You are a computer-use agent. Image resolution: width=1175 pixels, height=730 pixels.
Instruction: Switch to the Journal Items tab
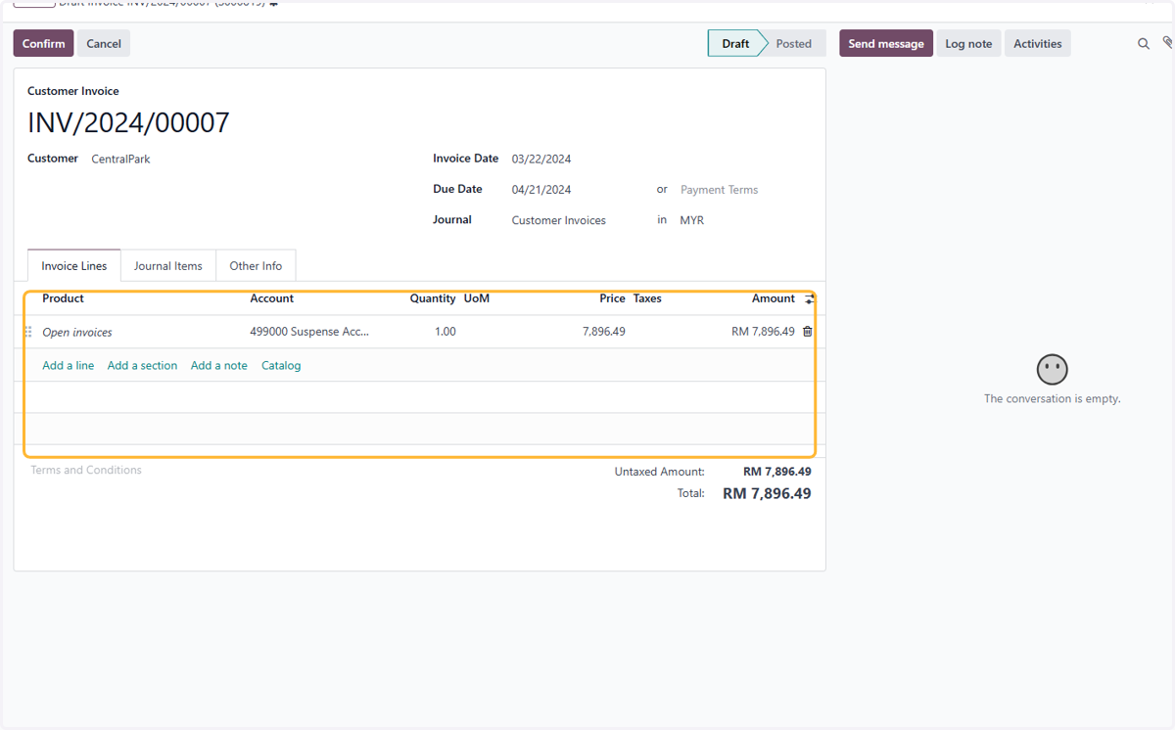(168, 266)
